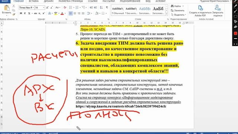Open the font size 14 dropdown
238x134 pixels.
click(x=44, y=7)
